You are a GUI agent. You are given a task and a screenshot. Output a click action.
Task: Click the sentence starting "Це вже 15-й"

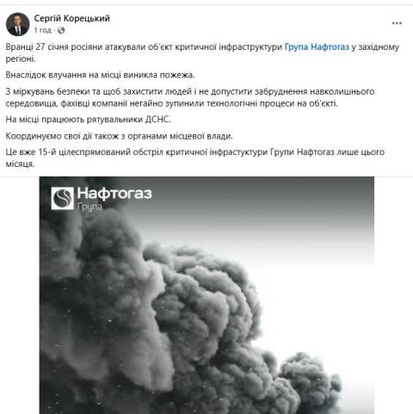pos(195,158)
